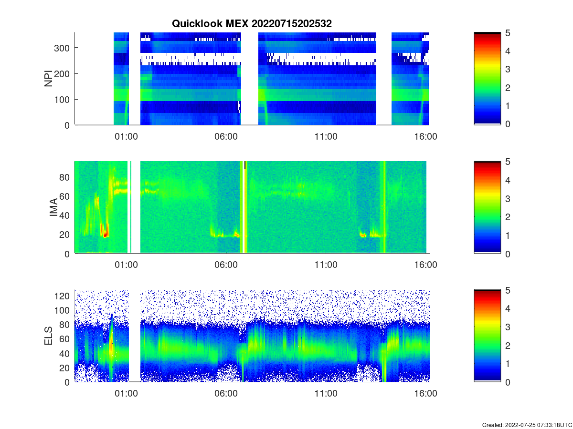Click the 20 tick on IMA y-axis
This screenshot has width=573, height=429.
65,235
